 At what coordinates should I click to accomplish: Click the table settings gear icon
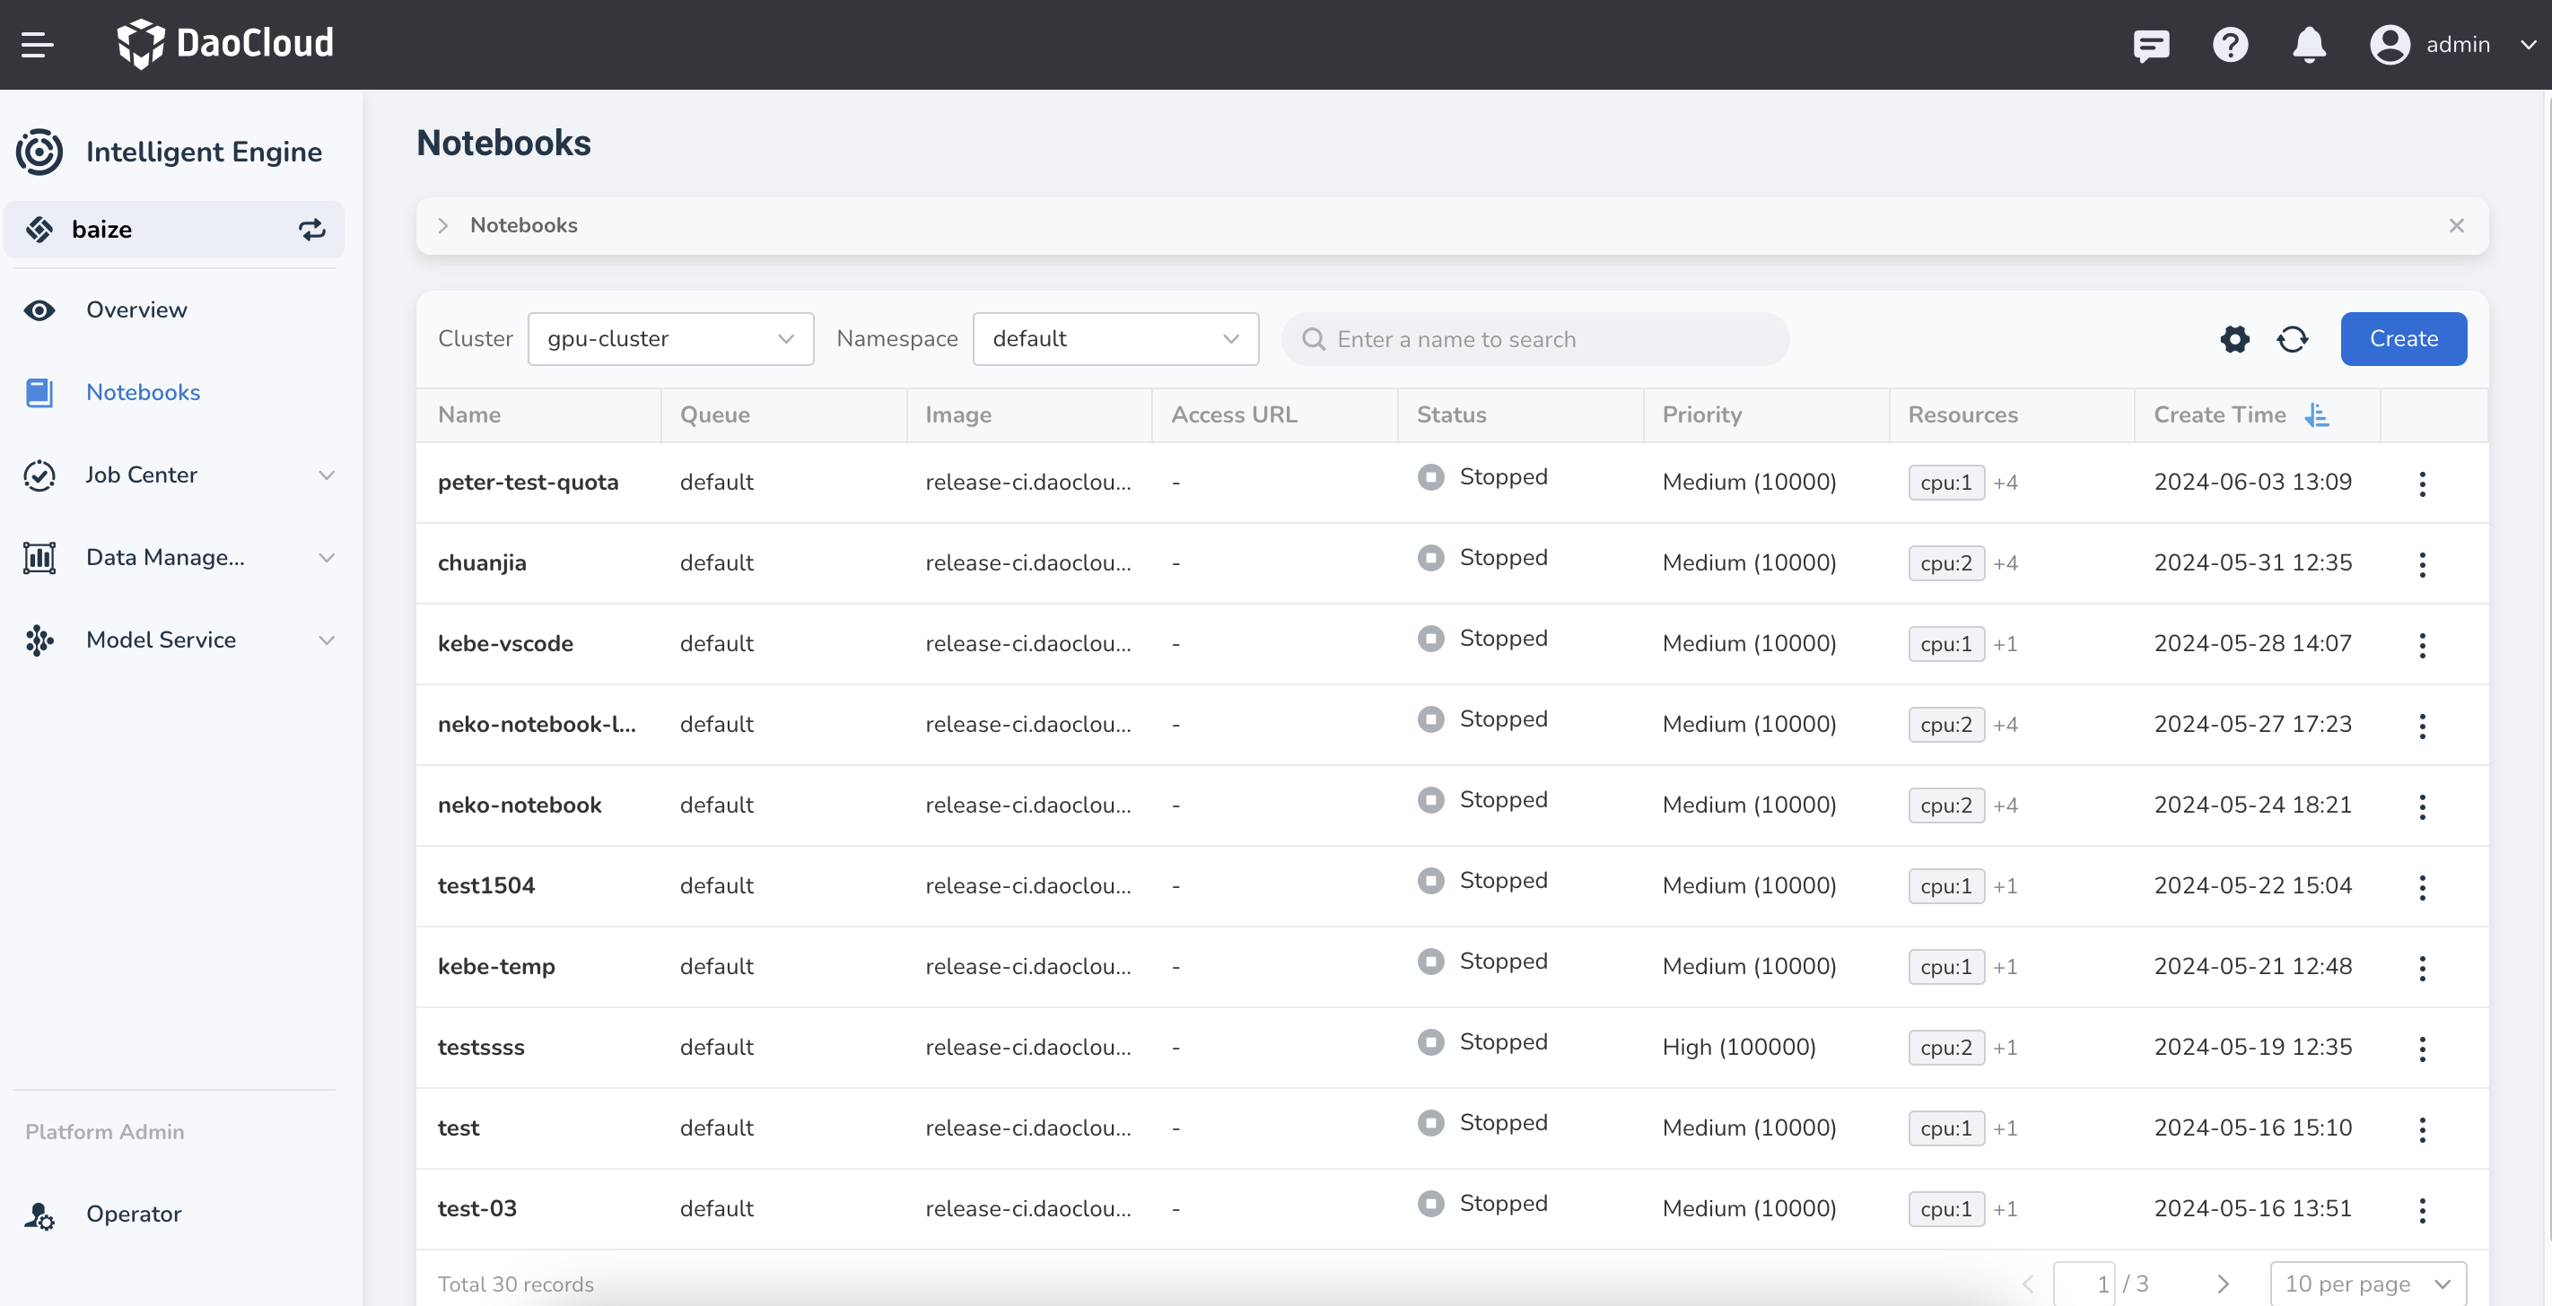click(x=2235, y=340)
